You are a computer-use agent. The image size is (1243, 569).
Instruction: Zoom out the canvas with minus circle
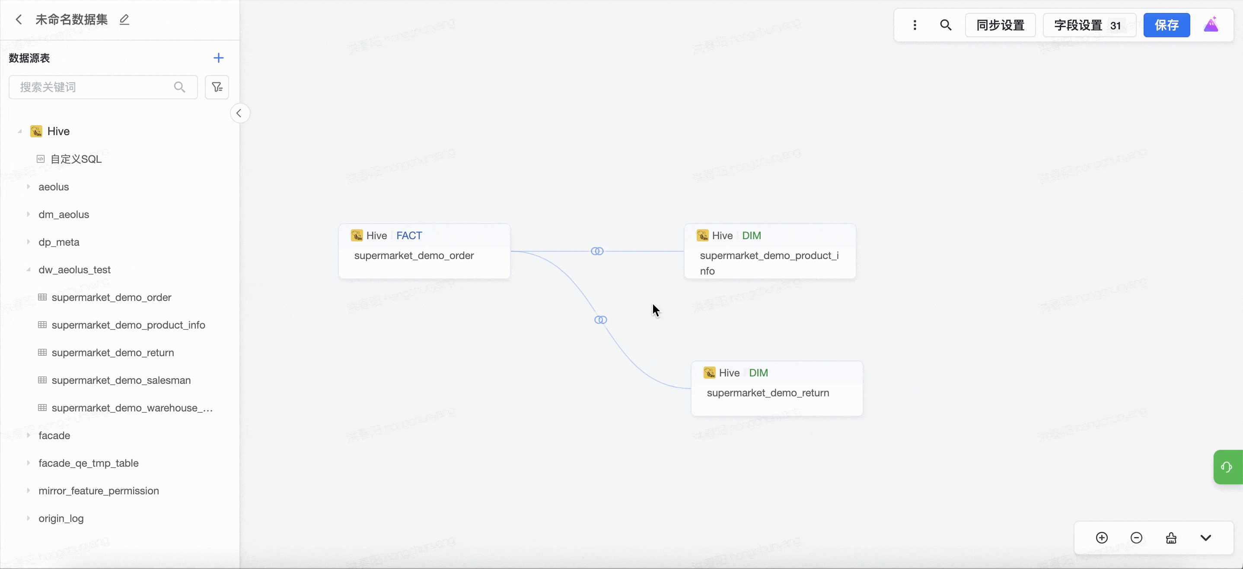[x=1136, y=537]
